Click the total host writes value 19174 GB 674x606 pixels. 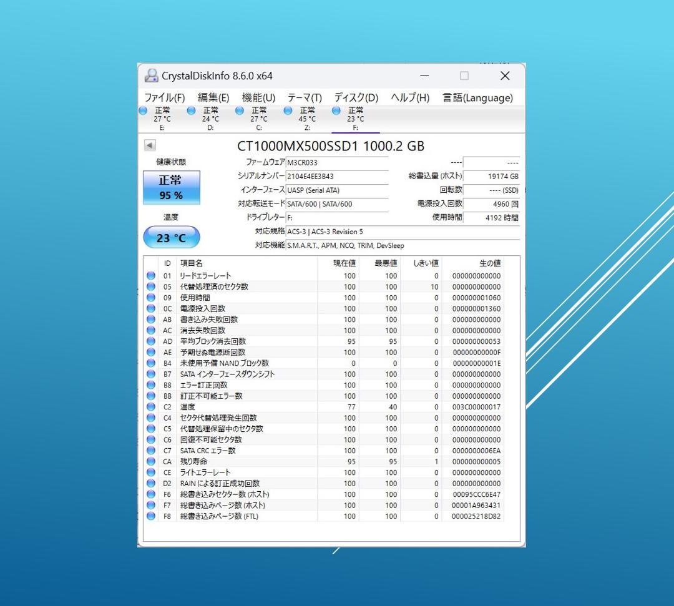[x=491, y=176]
